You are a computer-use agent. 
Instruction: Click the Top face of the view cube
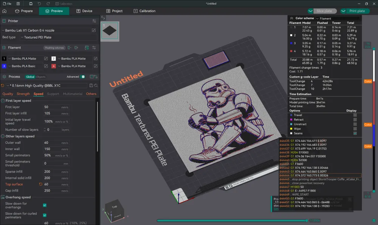click(x=115, y=207)
